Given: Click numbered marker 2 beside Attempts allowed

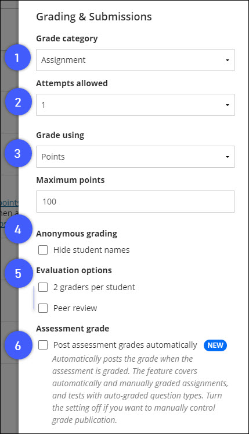Looking at the screenshot, I should (18, 102).
